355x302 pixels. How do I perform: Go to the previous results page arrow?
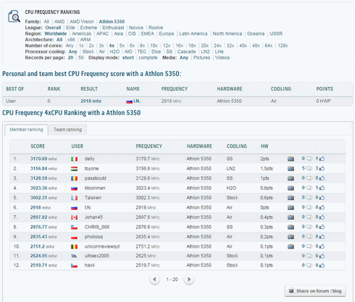pyautogui.click(x=154, y=280)
